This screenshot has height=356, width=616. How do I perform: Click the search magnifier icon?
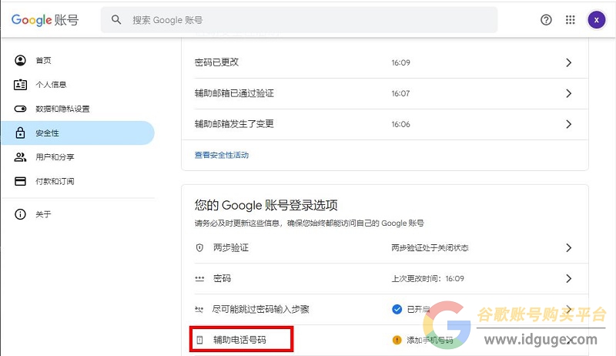point(116,19)
